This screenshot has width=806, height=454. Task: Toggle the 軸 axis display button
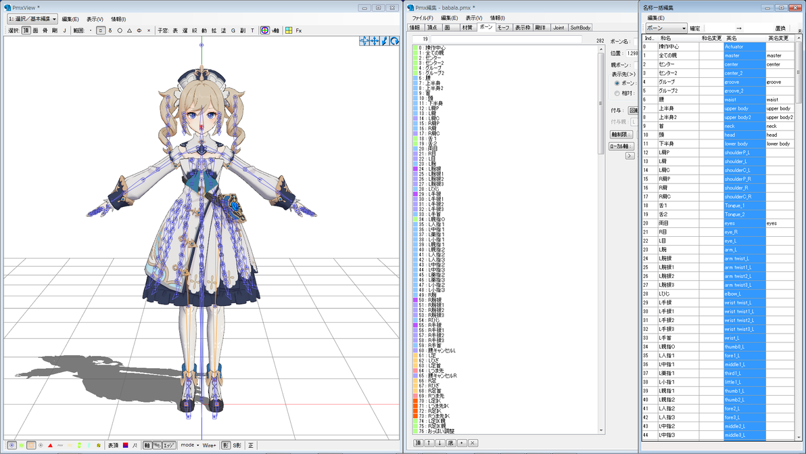147,445
